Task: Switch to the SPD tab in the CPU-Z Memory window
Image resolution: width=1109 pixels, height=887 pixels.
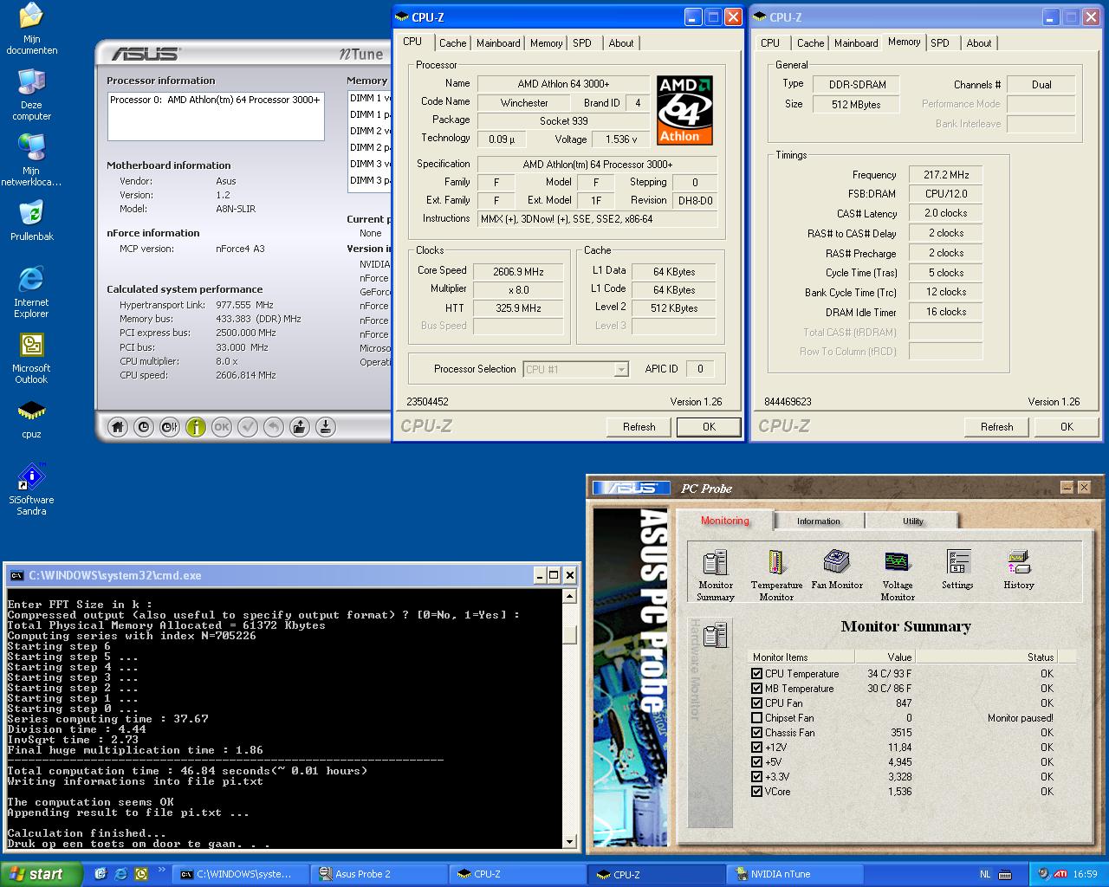Action: 940,43
